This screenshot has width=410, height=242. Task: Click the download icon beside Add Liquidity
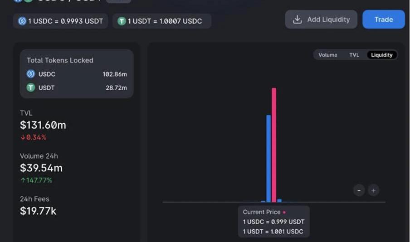click(x=298, y=19)
